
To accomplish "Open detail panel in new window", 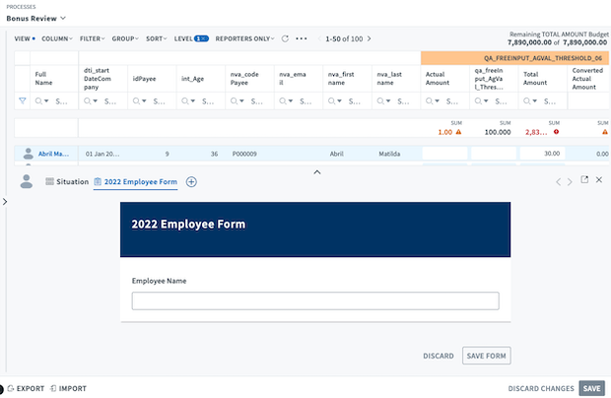I will pos(583,180).
